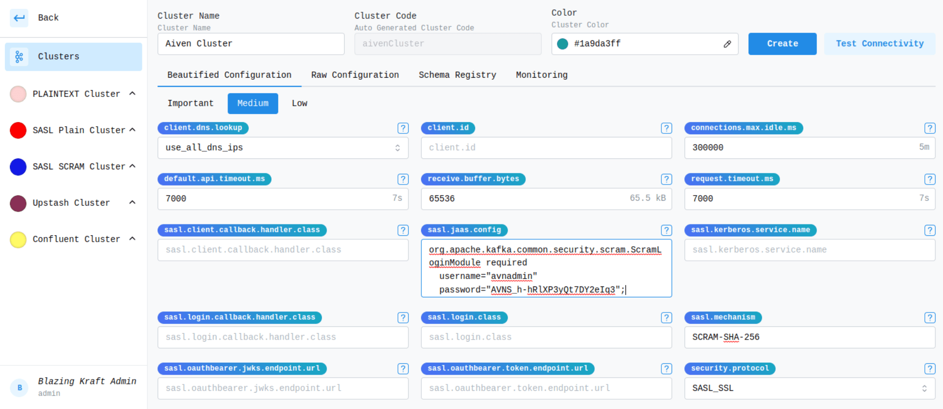Switch to Raw Configuration tab
Screen dimensions: 943x409
click(355, 75)
